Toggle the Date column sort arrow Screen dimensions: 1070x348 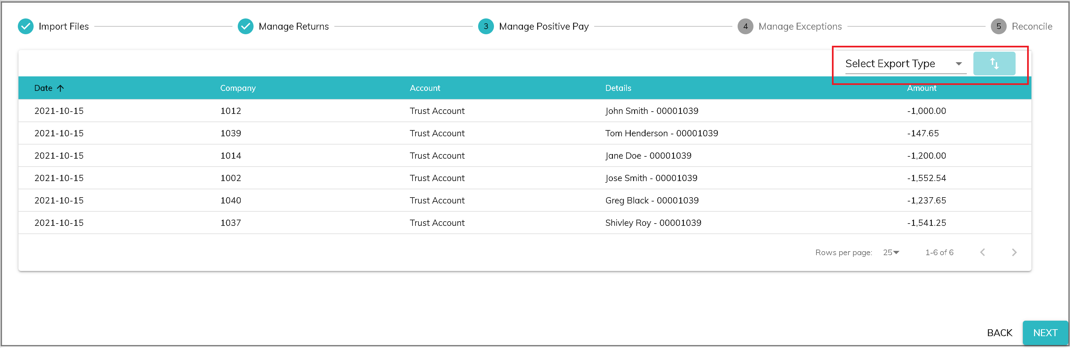[x=61, y=88]
